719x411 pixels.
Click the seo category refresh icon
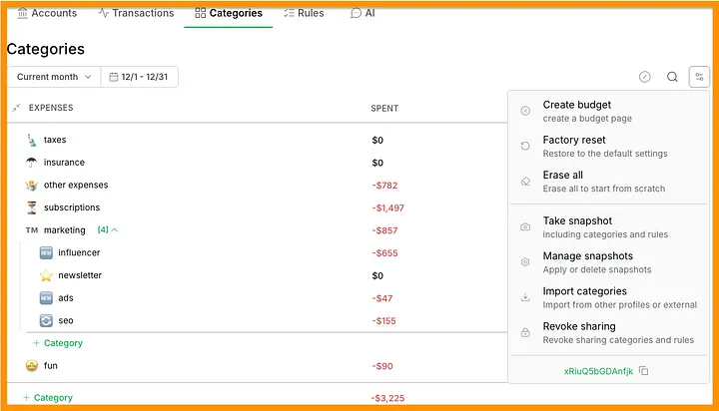[46, 320]
